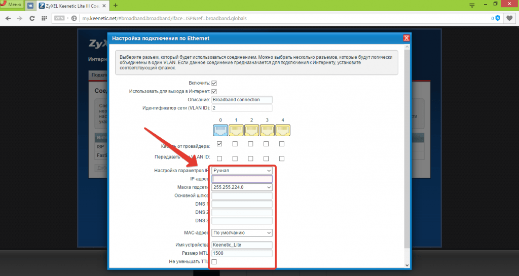Click the yellow port 1 connector icon
519x276 pixels.
(x=235, y=131)
